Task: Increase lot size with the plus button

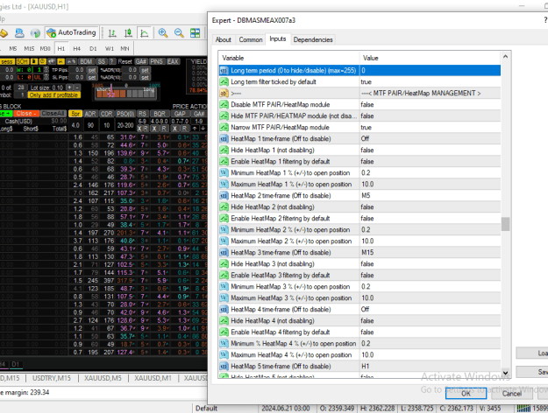Action: pos(69,87)
